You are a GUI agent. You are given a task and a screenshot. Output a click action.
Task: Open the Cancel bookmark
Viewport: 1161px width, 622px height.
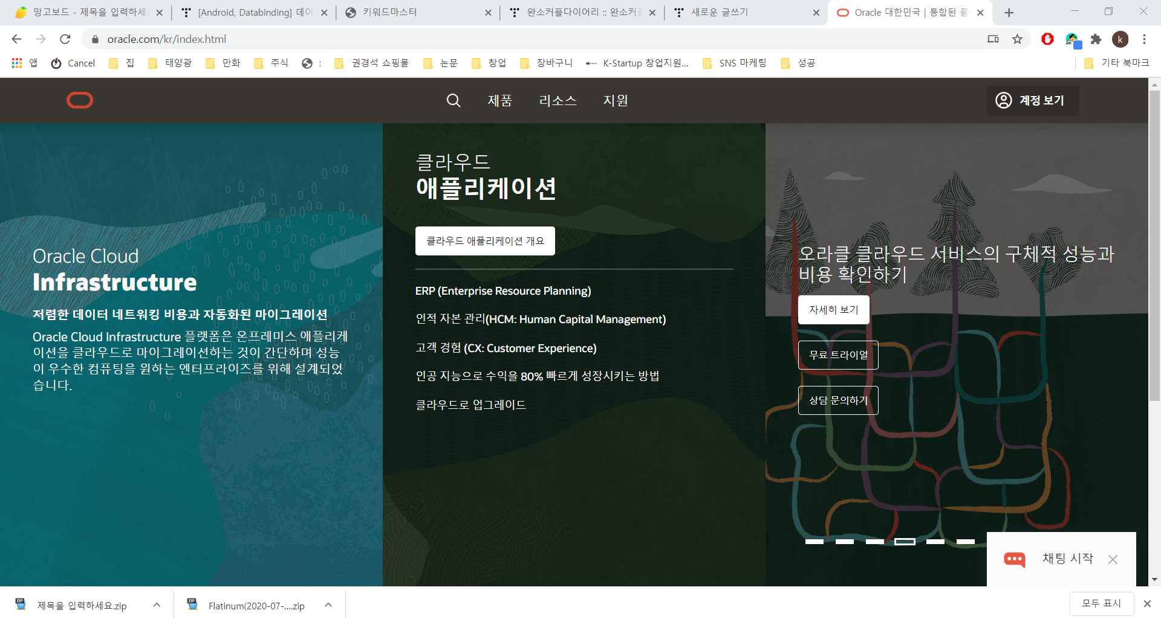tap(73, 63)
